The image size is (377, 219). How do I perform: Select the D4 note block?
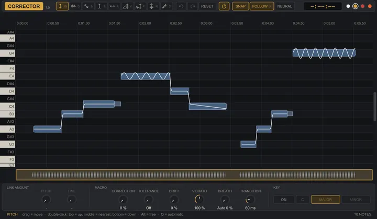(x=180, y=91)
